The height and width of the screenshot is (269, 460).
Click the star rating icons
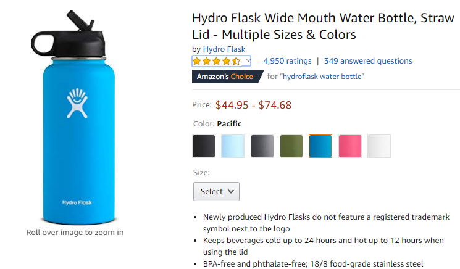[217, 61]
